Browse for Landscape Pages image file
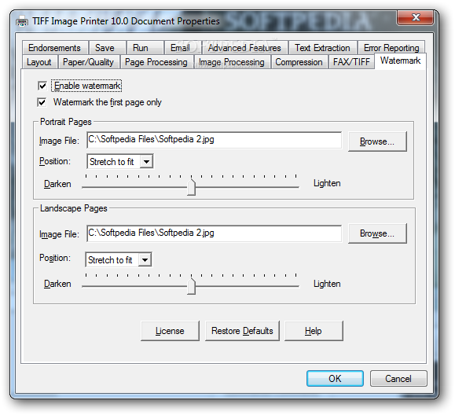Image resolution: width=455 pixels, height=415 pixels. point(377,233)
